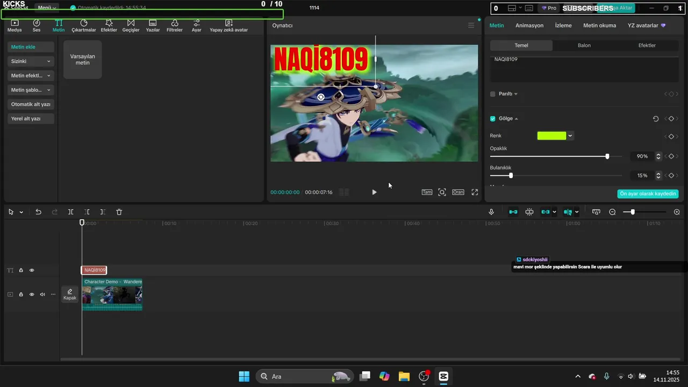
Task: Click the redo arrow in timeline toolbar
Action: pos(54,212)
